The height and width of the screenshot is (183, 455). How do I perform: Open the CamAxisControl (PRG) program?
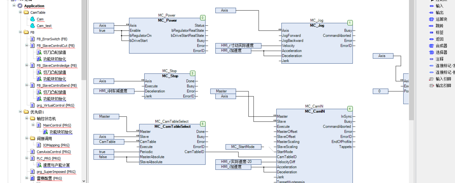tap(54, 152)
